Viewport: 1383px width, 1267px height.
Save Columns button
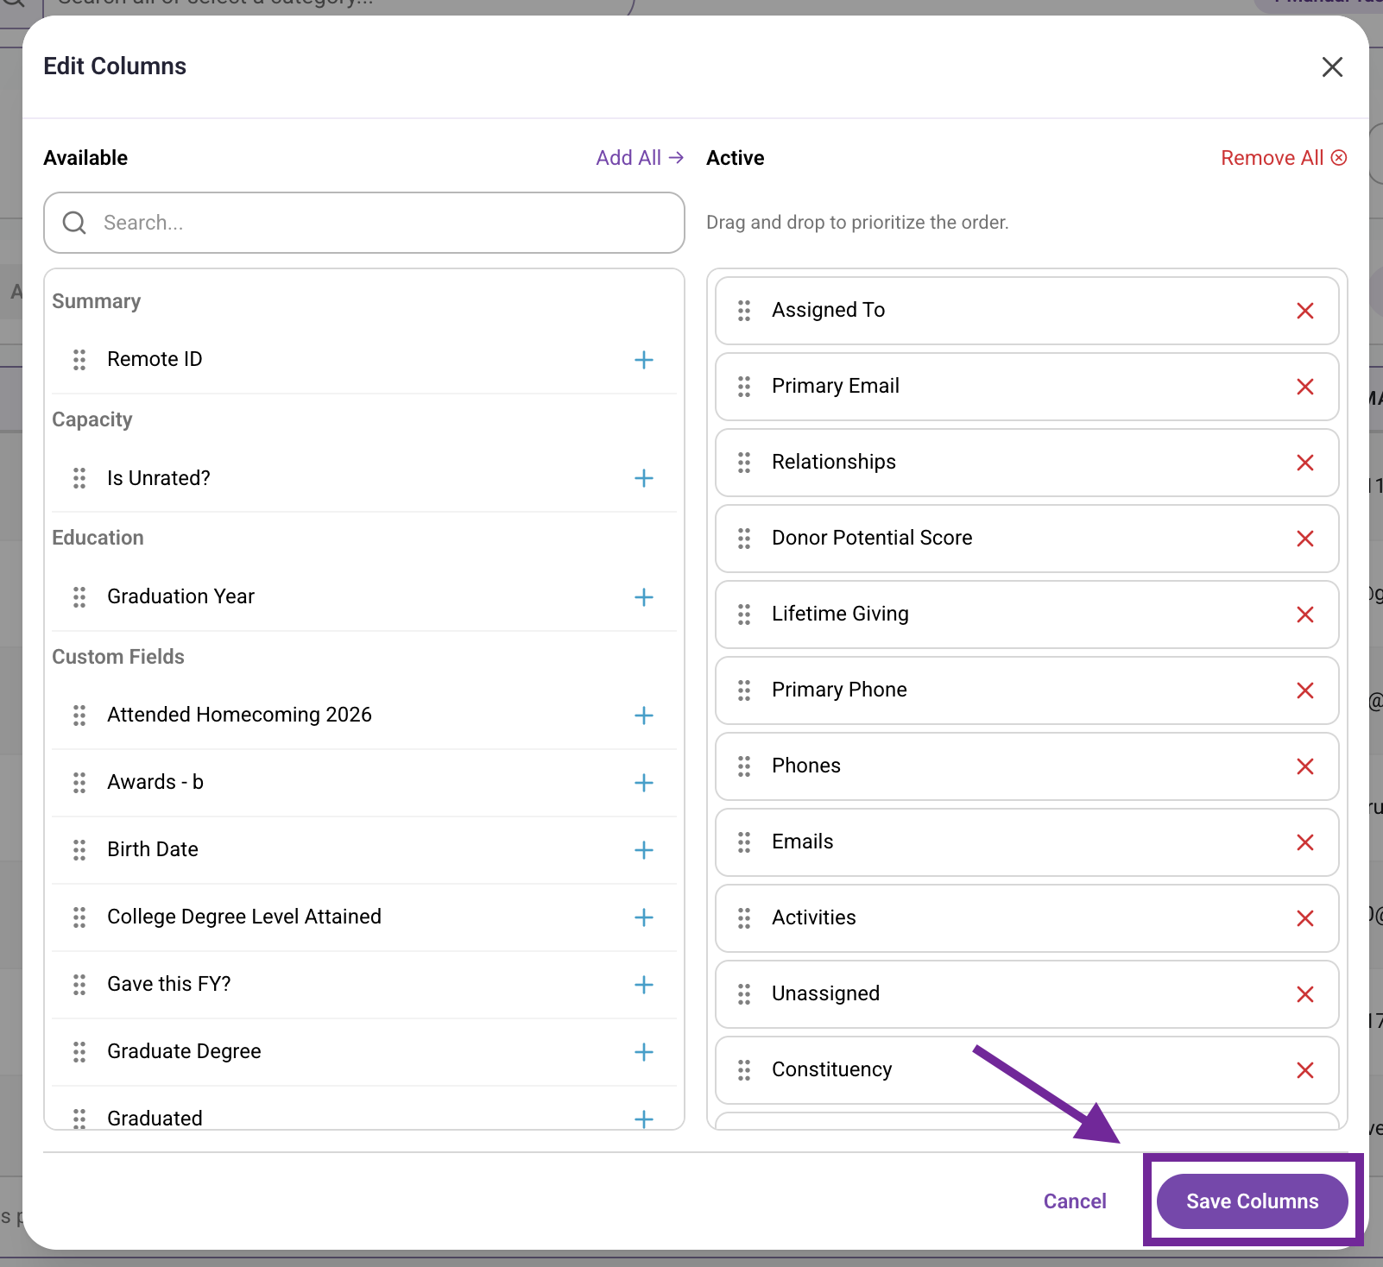pos(1252,1201)
